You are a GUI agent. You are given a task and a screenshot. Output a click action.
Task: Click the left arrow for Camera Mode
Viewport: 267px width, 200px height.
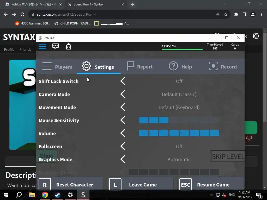[123, 94]
